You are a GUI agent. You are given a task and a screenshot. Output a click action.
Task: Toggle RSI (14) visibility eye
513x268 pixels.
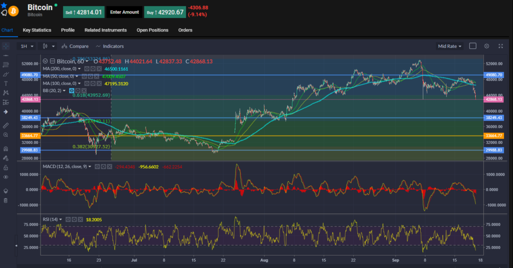coord(68,219)
